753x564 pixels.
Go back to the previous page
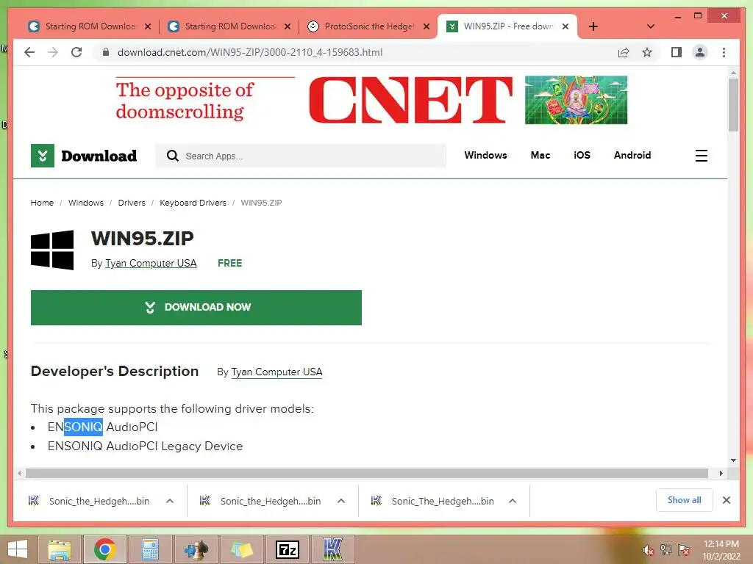(x=29, y=52)
